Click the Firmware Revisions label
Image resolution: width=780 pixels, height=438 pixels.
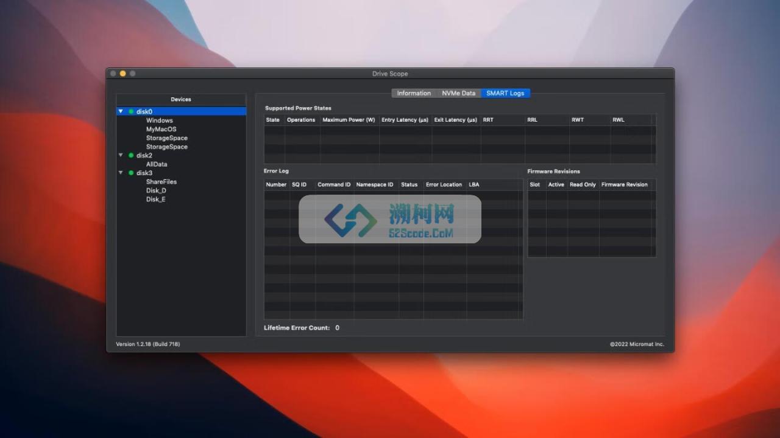click(x=554, y=171)
